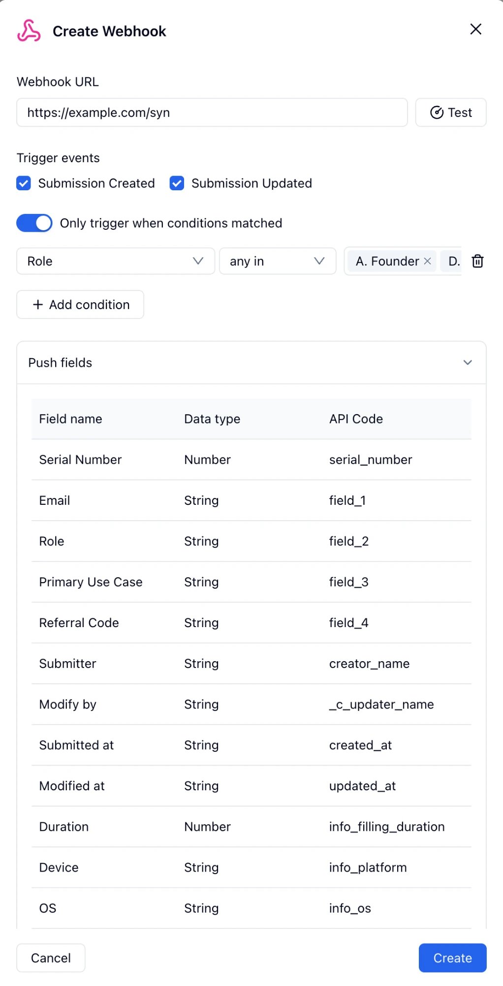Uncheck Submission Created checkbox

point(24,183)
